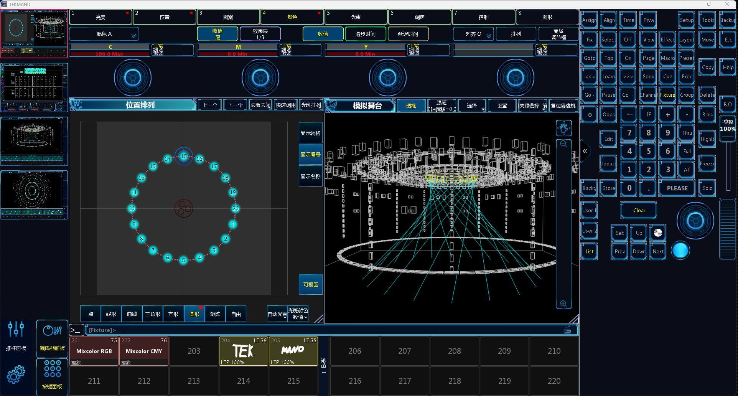738x396 pixels.
Task: Open the 对齐 alignment dropdown
Action: tap(473, 34)
